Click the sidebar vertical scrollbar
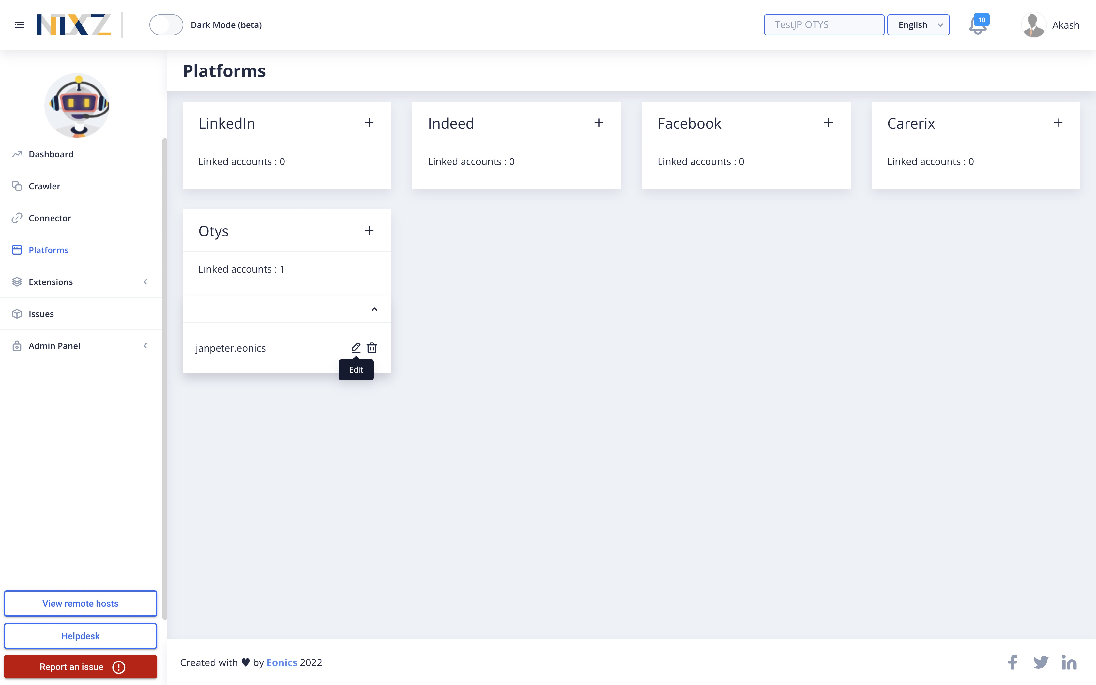 165,378
